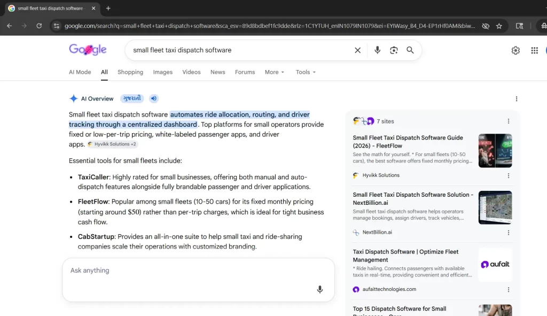Bookmark this page with the star icon
The height and width of the screenshot is (316, 547).
point(499,26)
